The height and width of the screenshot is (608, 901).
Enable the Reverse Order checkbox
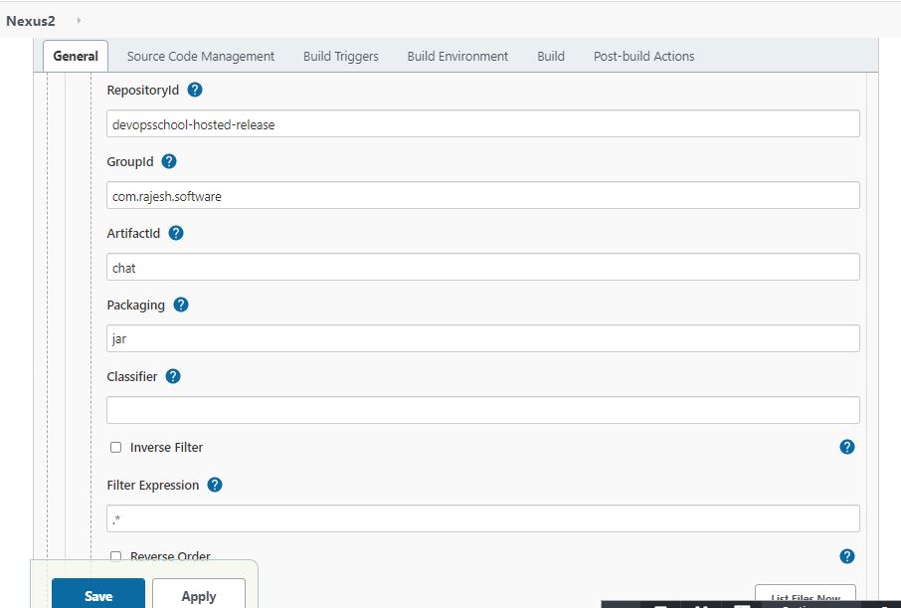(116, 556)
